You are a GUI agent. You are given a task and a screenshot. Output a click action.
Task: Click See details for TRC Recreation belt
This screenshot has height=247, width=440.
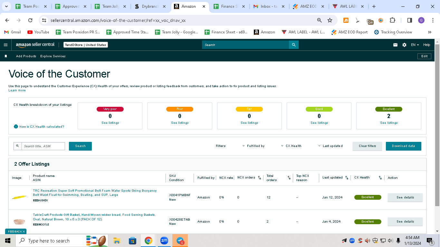click(405, 197)
